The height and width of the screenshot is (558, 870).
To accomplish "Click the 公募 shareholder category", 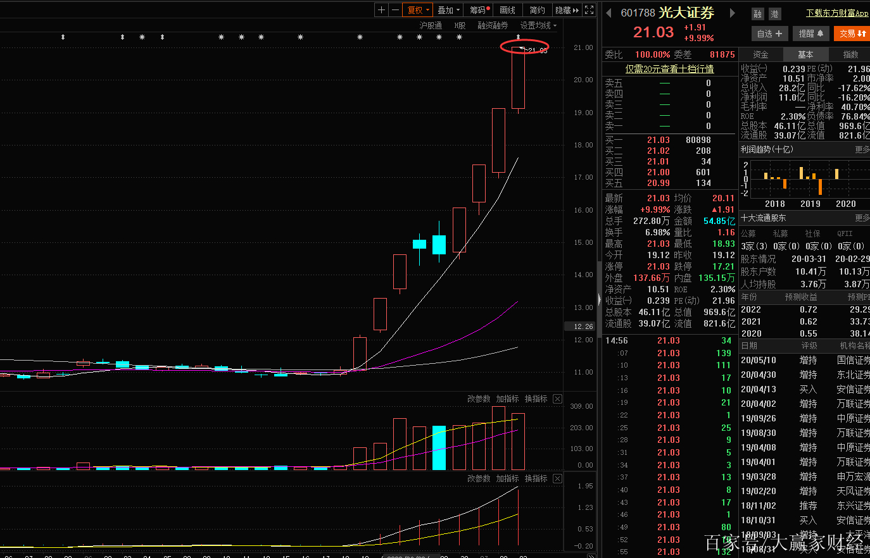I will 750,233.
